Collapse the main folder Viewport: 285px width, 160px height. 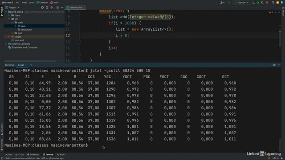click(x=12, y=23)
